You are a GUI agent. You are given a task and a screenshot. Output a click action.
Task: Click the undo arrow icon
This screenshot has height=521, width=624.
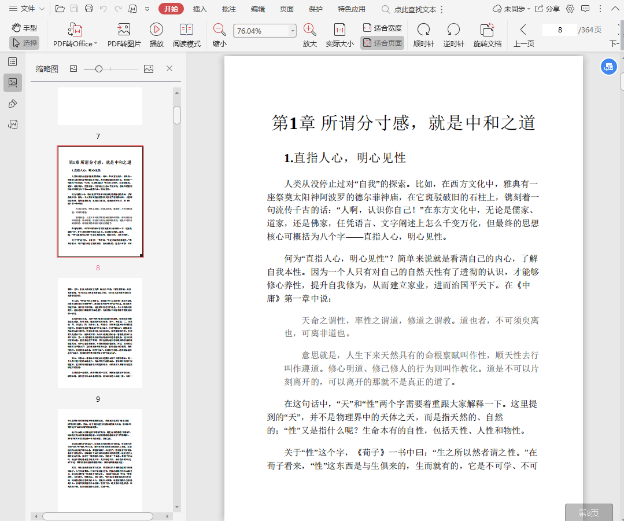click(x=104, y=8)
